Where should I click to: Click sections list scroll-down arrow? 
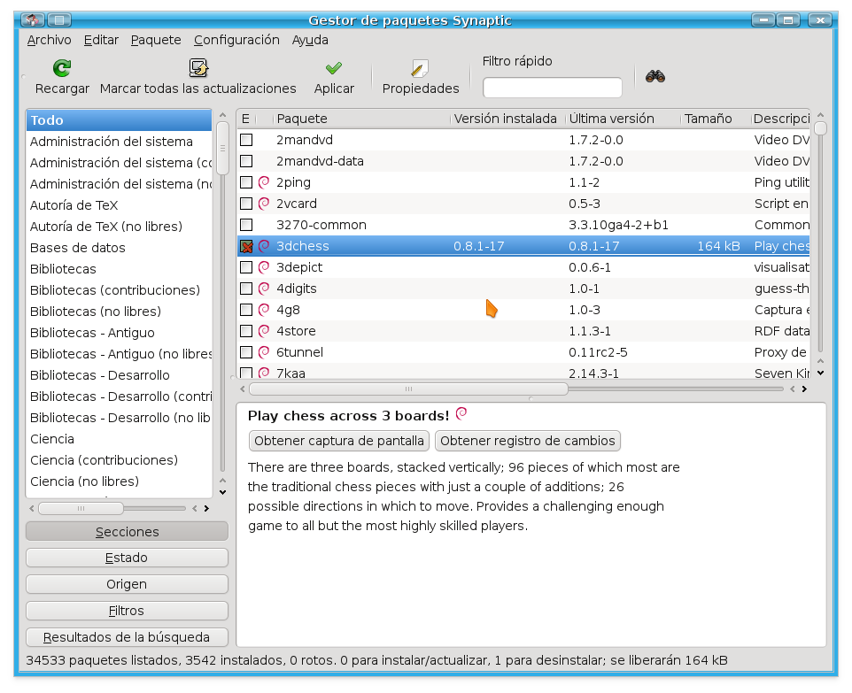222,493
